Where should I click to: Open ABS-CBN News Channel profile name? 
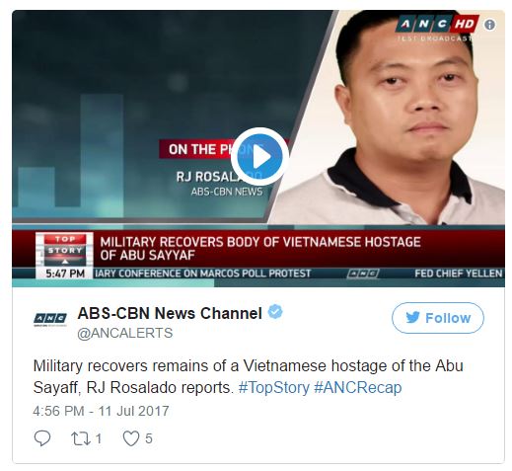pos(170,313)
